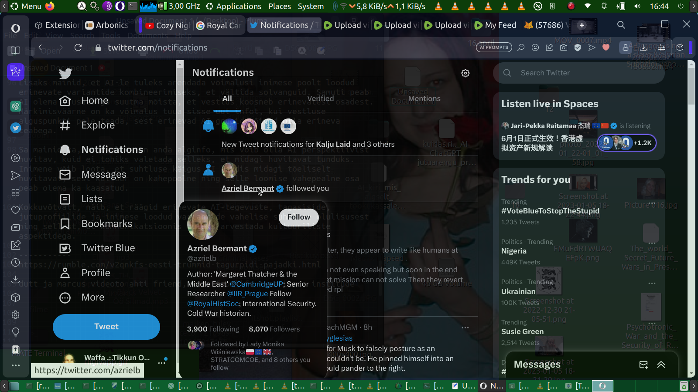Switch to the My Feed browser tab
Image resolution: width=698 pixels, height=392 pixels.
coord(496,25)
